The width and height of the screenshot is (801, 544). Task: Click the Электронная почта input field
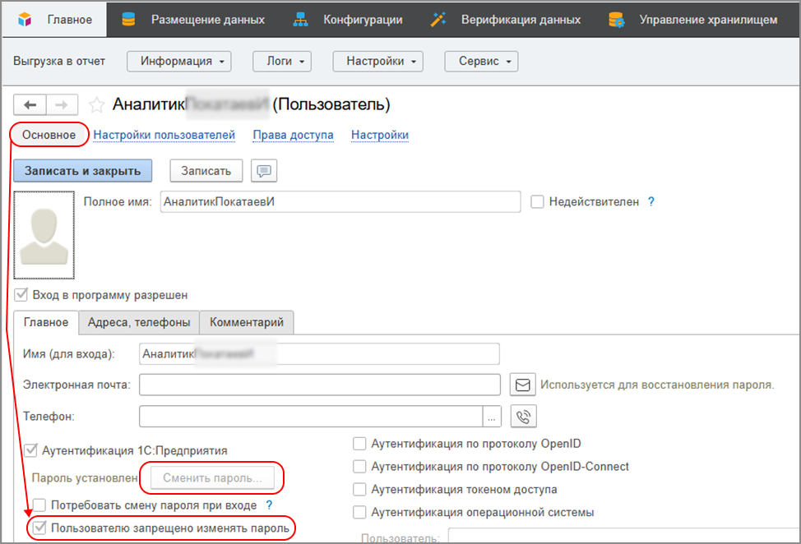coord(320,385)
